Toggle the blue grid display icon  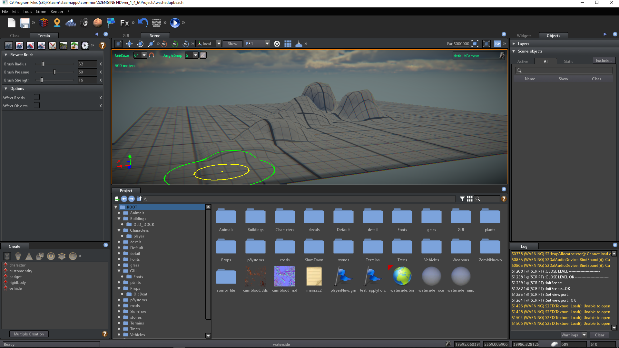(288, 44)
